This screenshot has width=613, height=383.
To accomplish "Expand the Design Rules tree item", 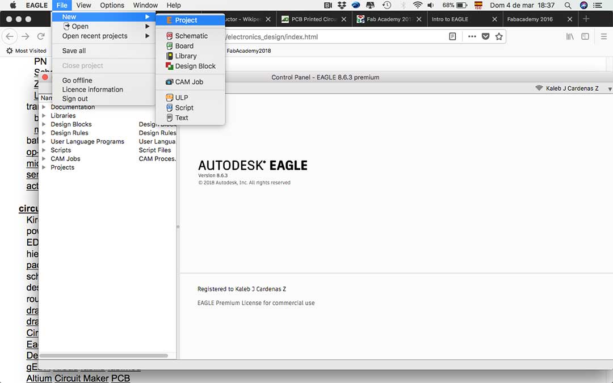I will tap(44, 133).
